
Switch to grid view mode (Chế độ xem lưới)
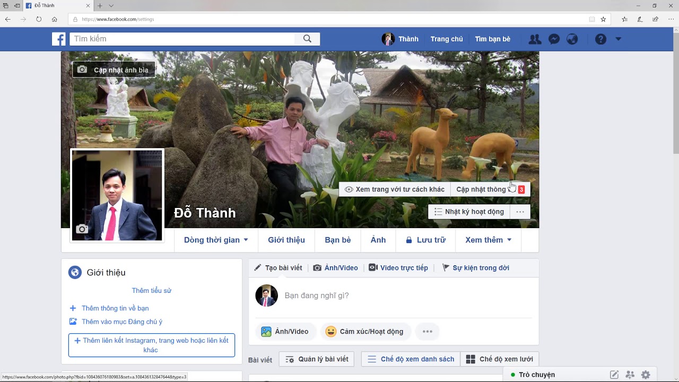tap(499, 359)
